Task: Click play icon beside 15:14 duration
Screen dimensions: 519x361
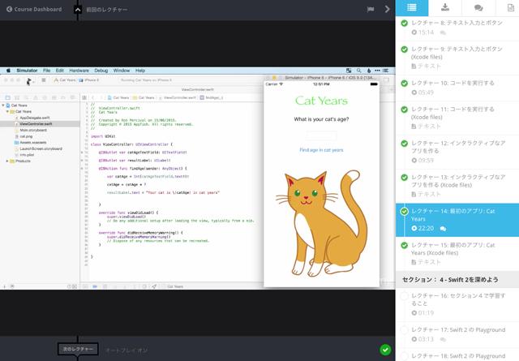Action: [x=414, y=32]
